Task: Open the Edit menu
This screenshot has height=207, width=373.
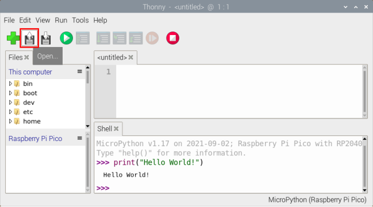Action: tap(25, 20)
